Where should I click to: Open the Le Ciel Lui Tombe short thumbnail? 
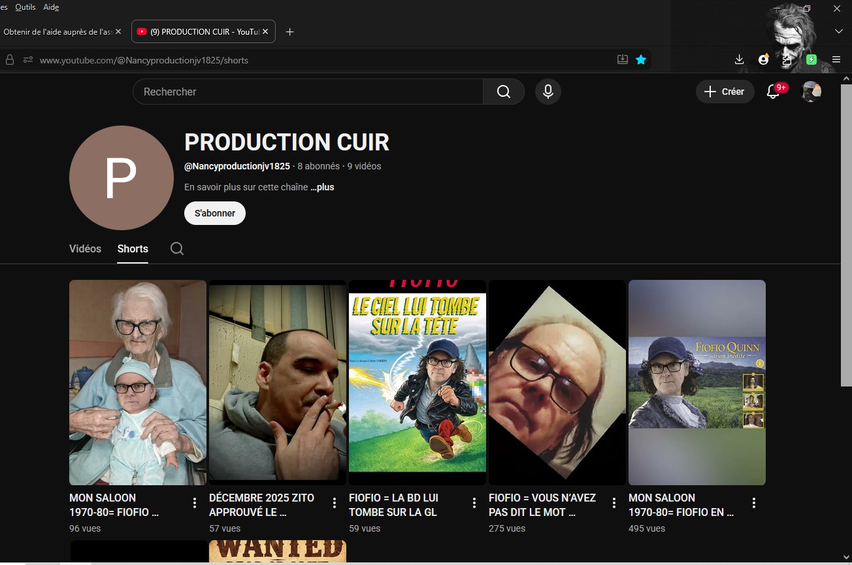click(417, 383)
